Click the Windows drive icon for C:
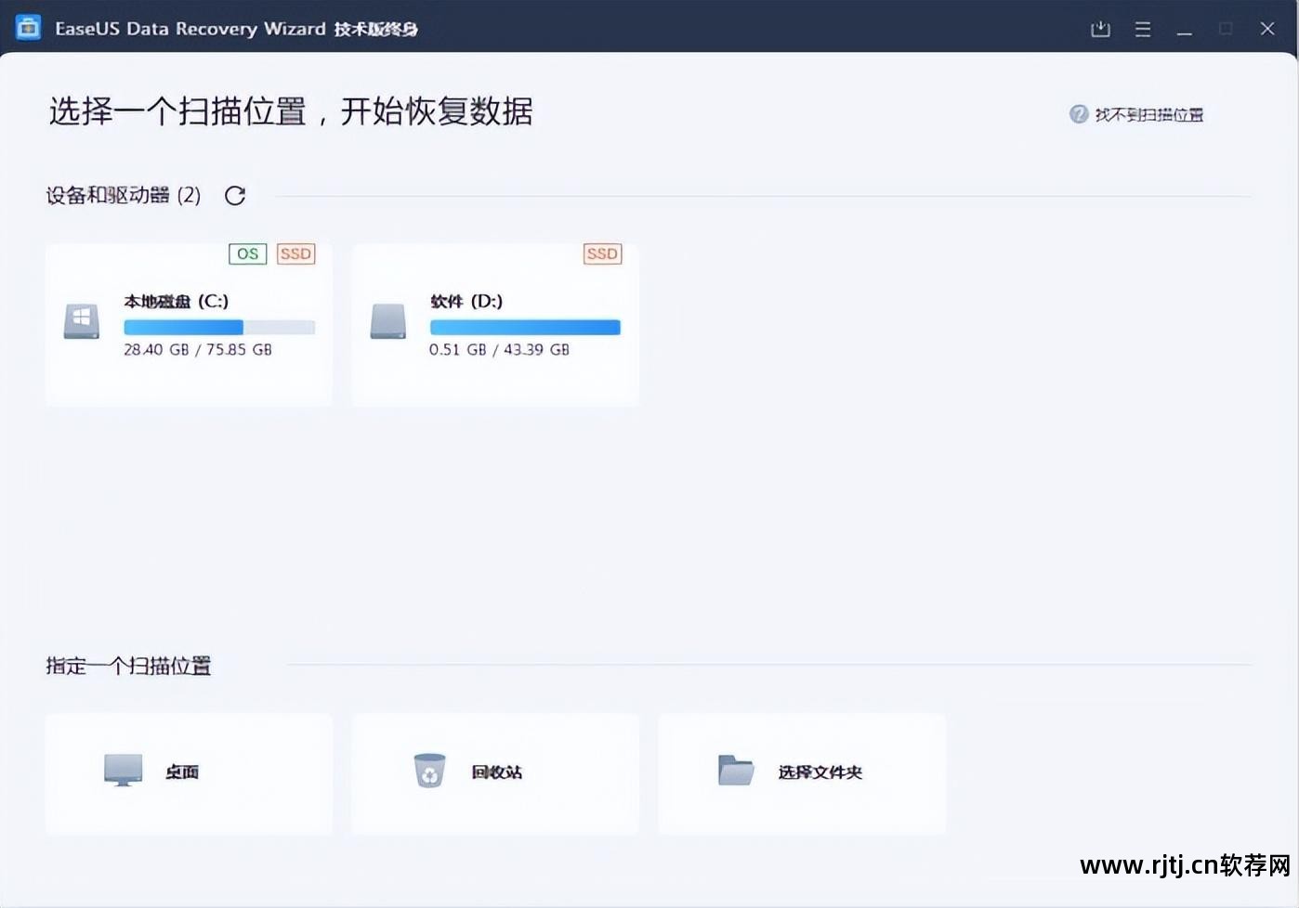 [82, 321]
